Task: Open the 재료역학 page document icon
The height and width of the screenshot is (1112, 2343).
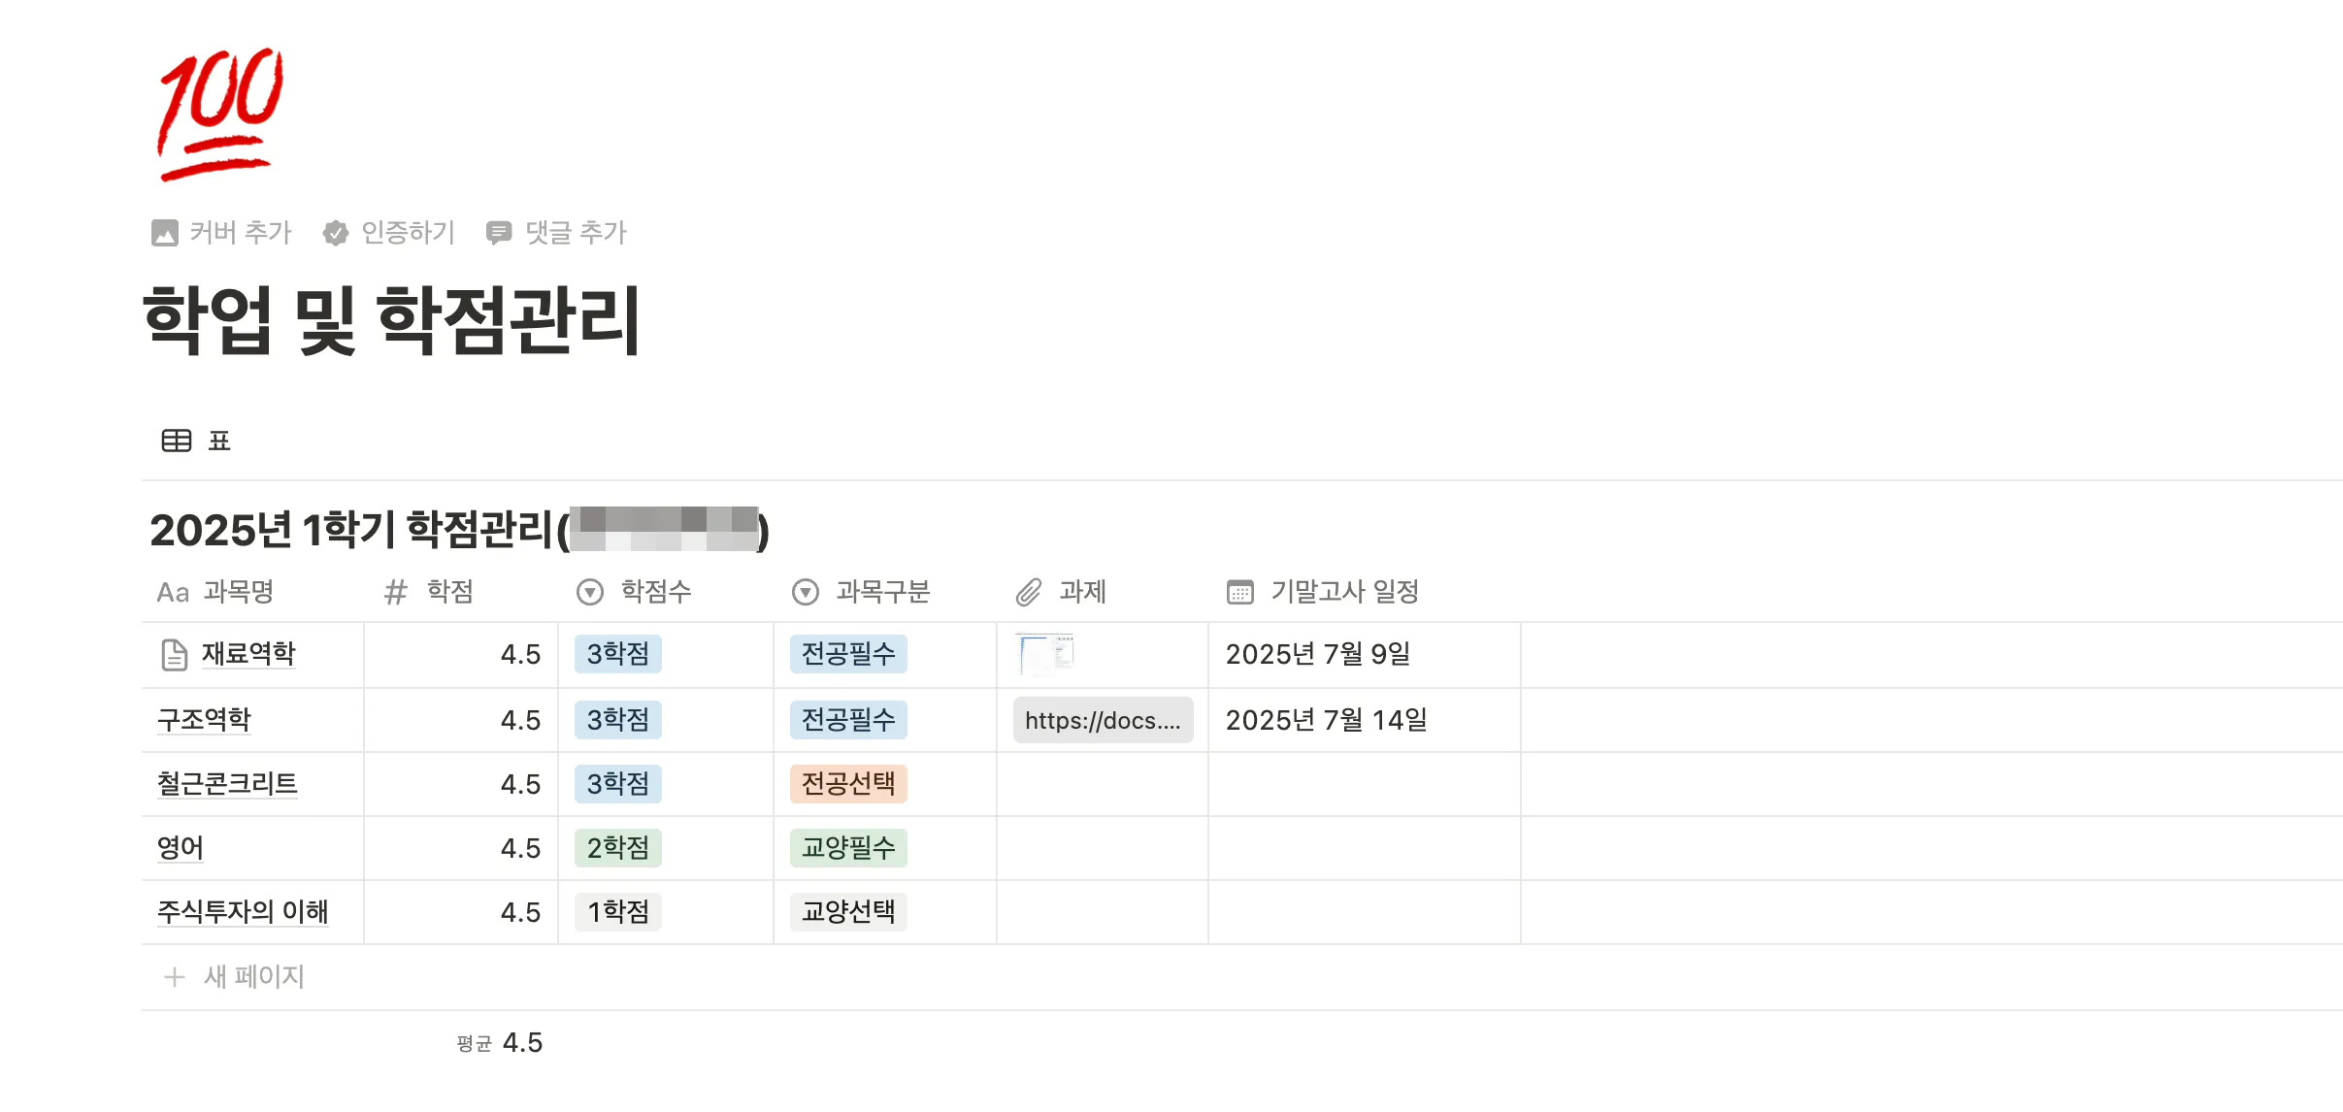Action: point(174,655)
